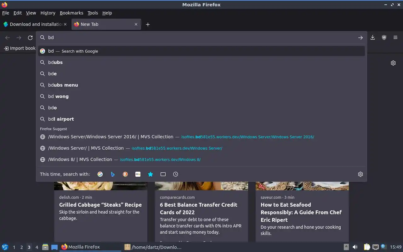This screenshot has width=403, height=252.
Task: Switch to workspace 2 in the taskbar
Action: click(21, 247)
